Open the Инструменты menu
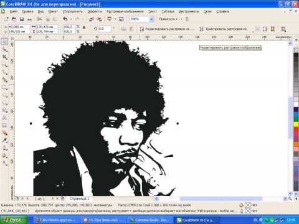Viewport: 299px width, 224px height. tap(189, 11)
